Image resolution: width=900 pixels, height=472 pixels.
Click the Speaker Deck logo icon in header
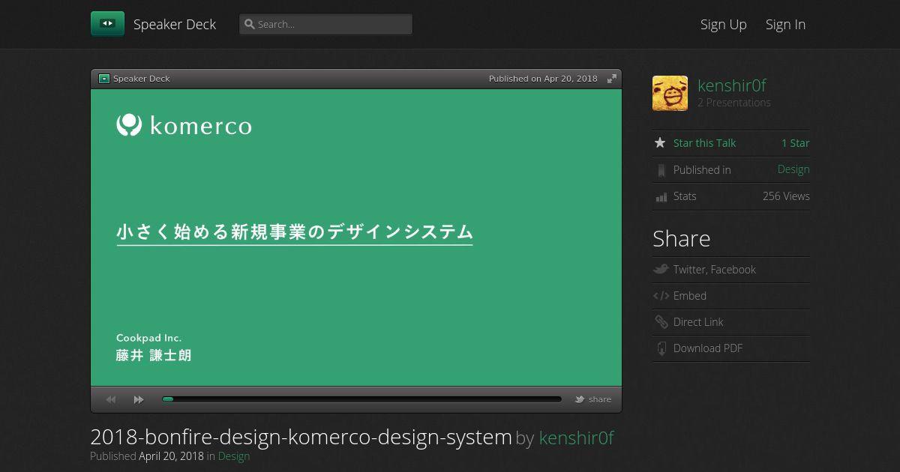click(107, 24)
